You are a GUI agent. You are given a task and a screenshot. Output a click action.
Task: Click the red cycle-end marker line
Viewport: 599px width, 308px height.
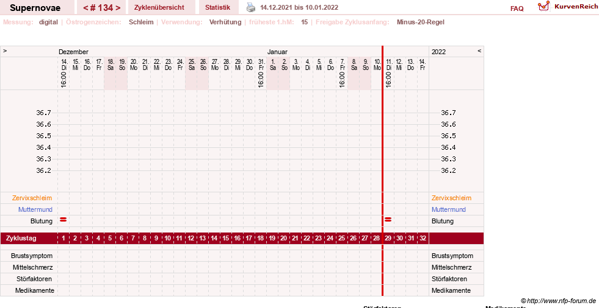click(x=382, y=171)
